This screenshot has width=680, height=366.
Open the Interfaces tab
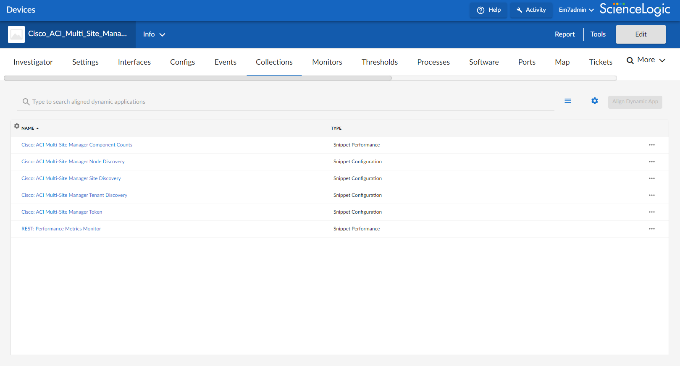coord(134,62)
